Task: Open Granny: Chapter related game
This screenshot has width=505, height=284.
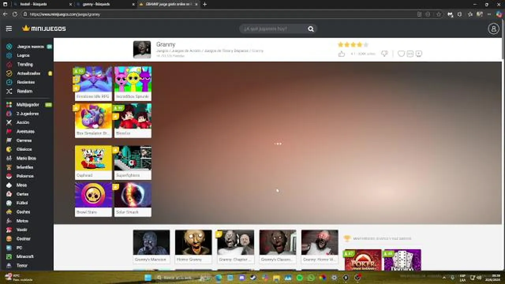Action: (236, 247)
